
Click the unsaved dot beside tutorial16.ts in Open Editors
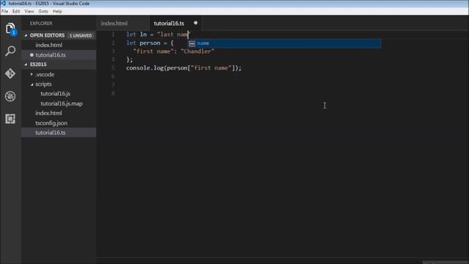click(32, 55)
